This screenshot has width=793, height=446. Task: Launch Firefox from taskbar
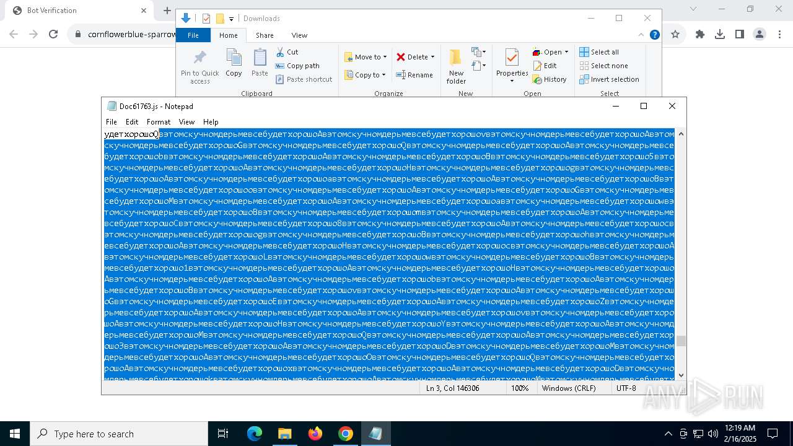click(x=315, y=434)
